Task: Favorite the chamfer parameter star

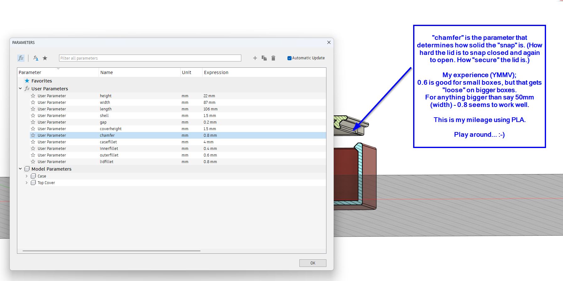Action: (x=33, y=135)
